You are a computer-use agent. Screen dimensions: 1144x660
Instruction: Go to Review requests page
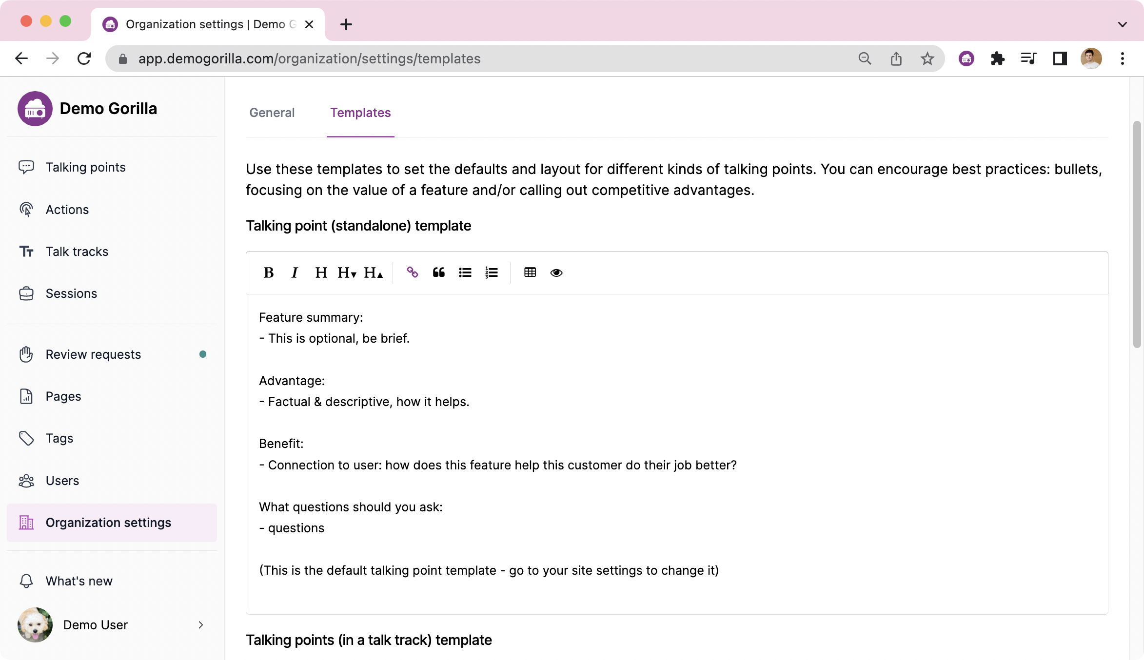(93, 354)
